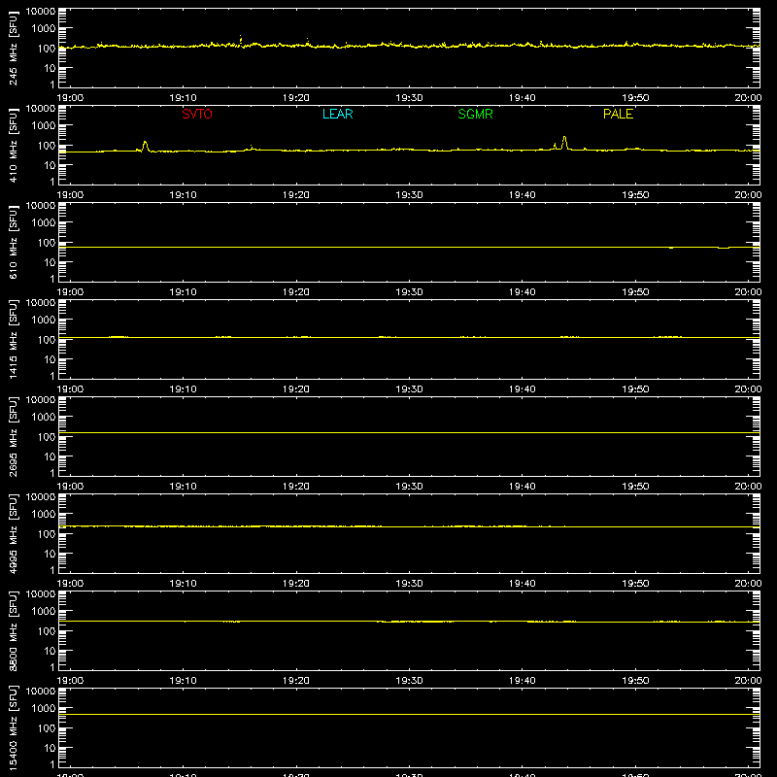Click the 10000 y-tick in 15400 MHz plot
The image size is (777, 777).
(41, 692)
